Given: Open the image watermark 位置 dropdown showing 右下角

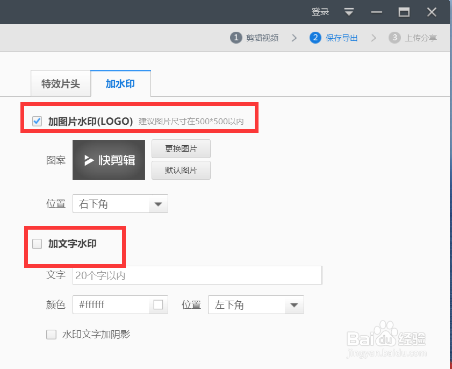Looking at the screenshot, I should (x=120, y=204).
